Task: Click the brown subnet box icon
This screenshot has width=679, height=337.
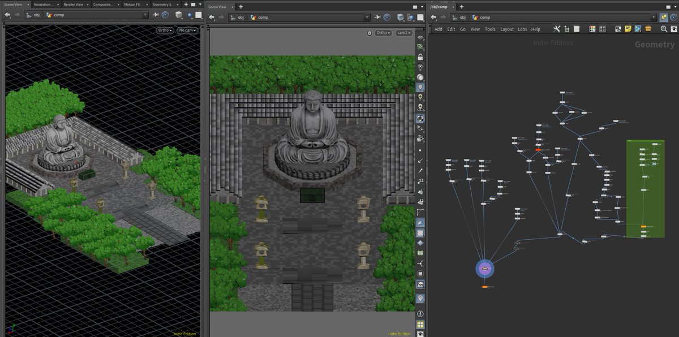Action: coord(647,29)
